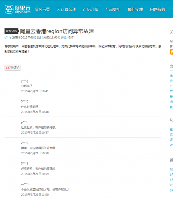This screenshot has height=199, width=173.
Task: Click the comment 确实，你这搞得损失好大啊
Action: coord(38,148)
